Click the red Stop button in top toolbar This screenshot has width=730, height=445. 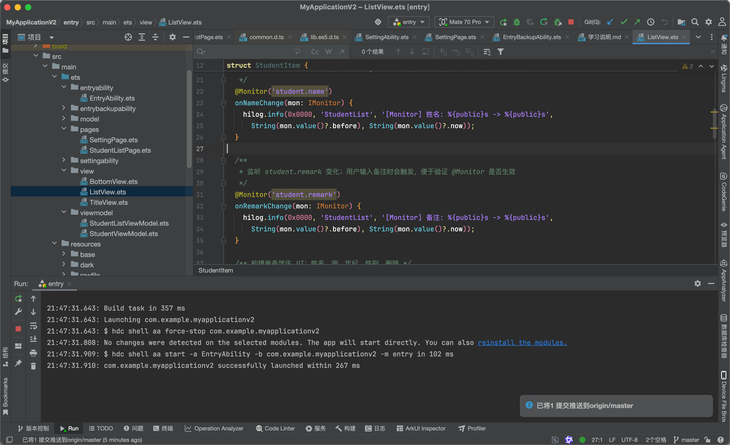(571, 22)
